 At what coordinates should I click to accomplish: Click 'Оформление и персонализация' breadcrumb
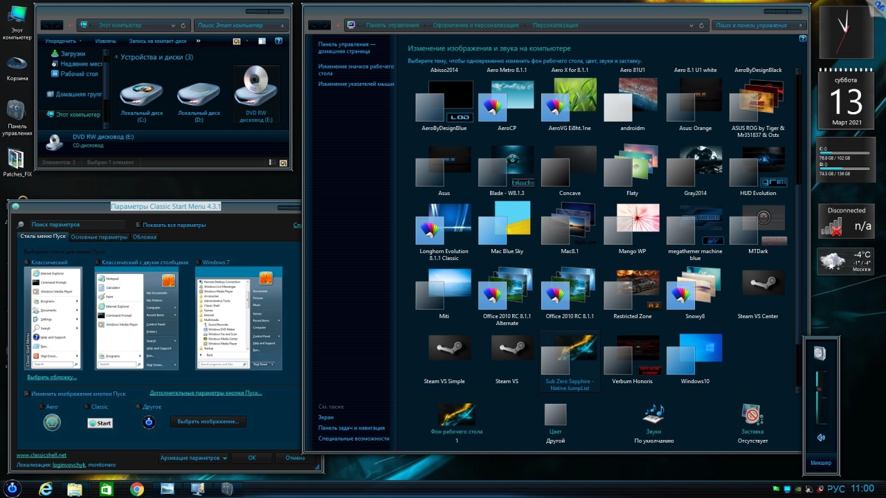click(476, 26)
